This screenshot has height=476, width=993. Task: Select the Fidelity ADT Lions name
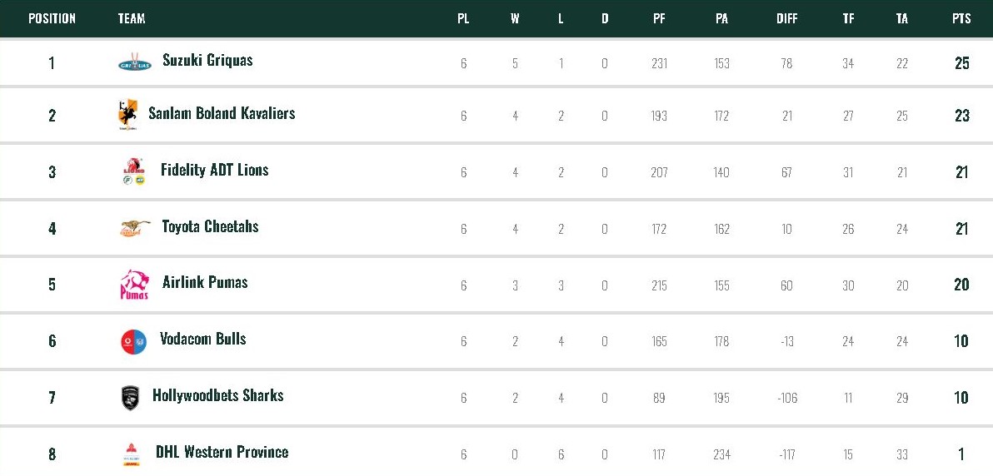coord(215,170)
